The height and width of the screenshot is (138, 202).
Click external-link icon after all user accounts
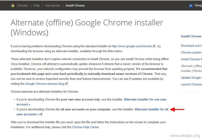pos(41,114)
